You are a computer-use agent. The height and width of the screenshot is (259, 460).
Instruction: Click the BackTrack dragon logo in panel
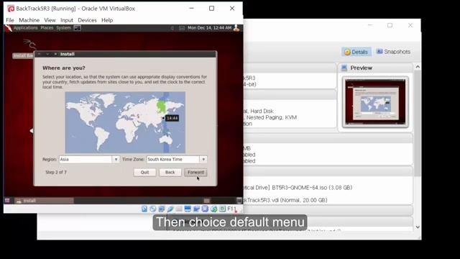[9, 28]
